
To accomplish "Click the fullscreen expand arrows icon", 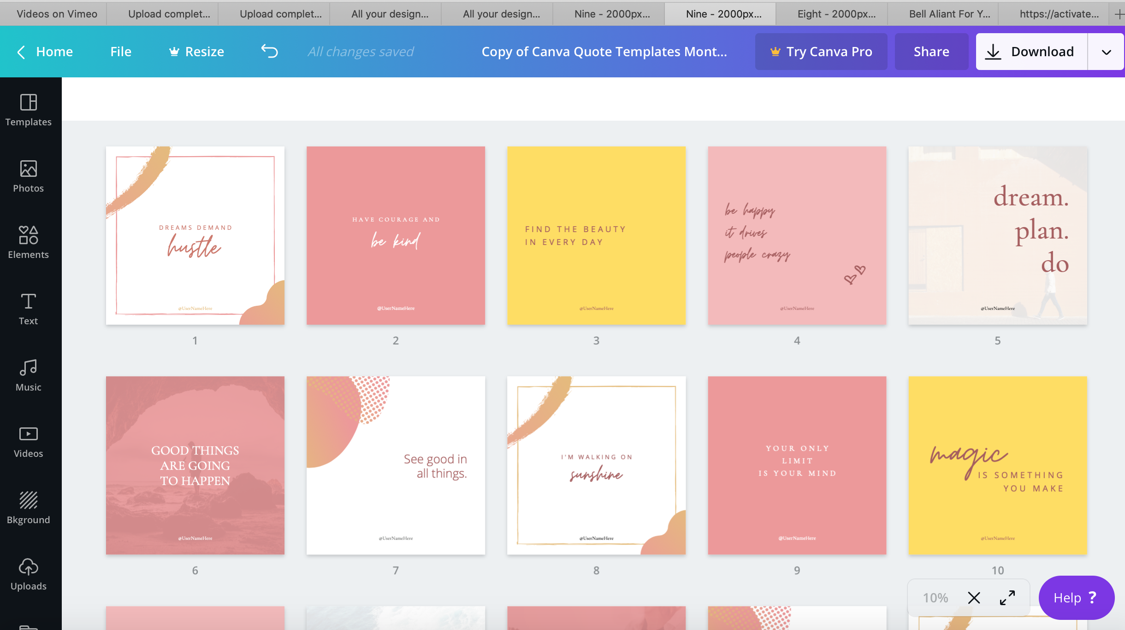I will pyautogui.click(x=1007, y=598).
